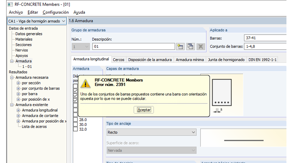
Task: Click the yellow warning triangle icon
Action: (x=86, y=83)
